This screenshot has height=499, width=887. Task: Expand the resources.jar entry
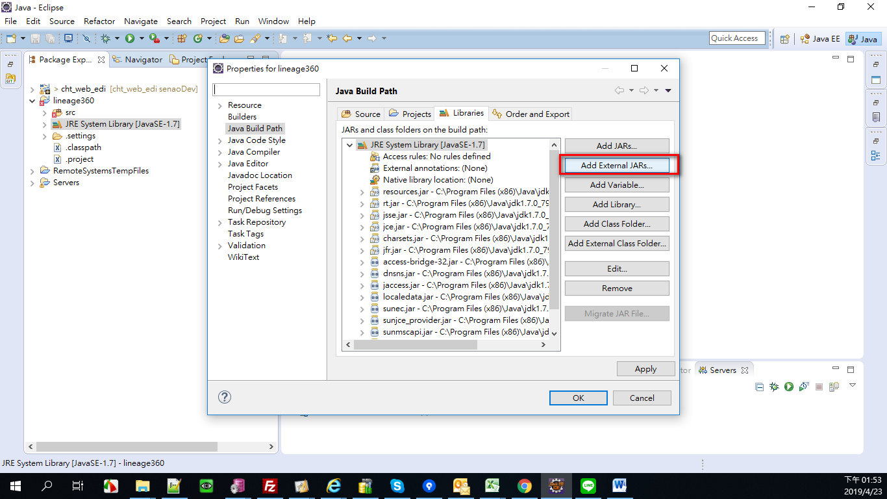click(362, 192)
